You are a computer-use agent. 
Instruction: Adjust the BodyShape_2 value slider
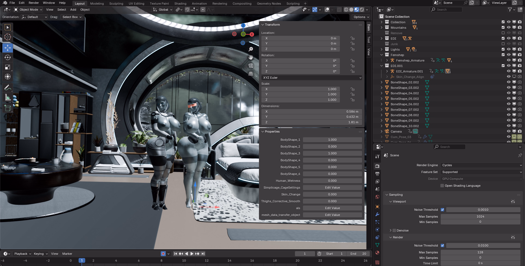(332, 147)
